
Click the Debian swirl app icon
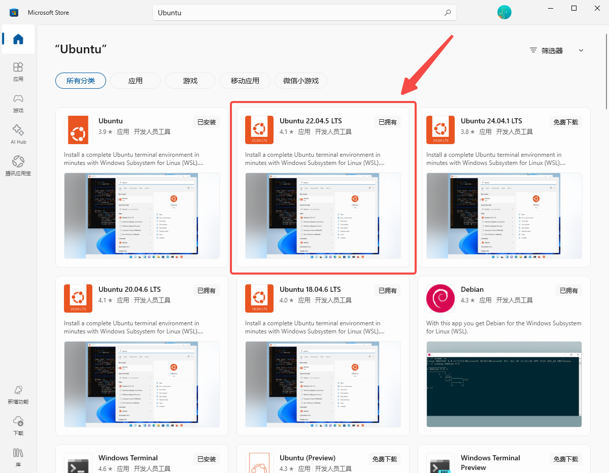click(441, 298)
